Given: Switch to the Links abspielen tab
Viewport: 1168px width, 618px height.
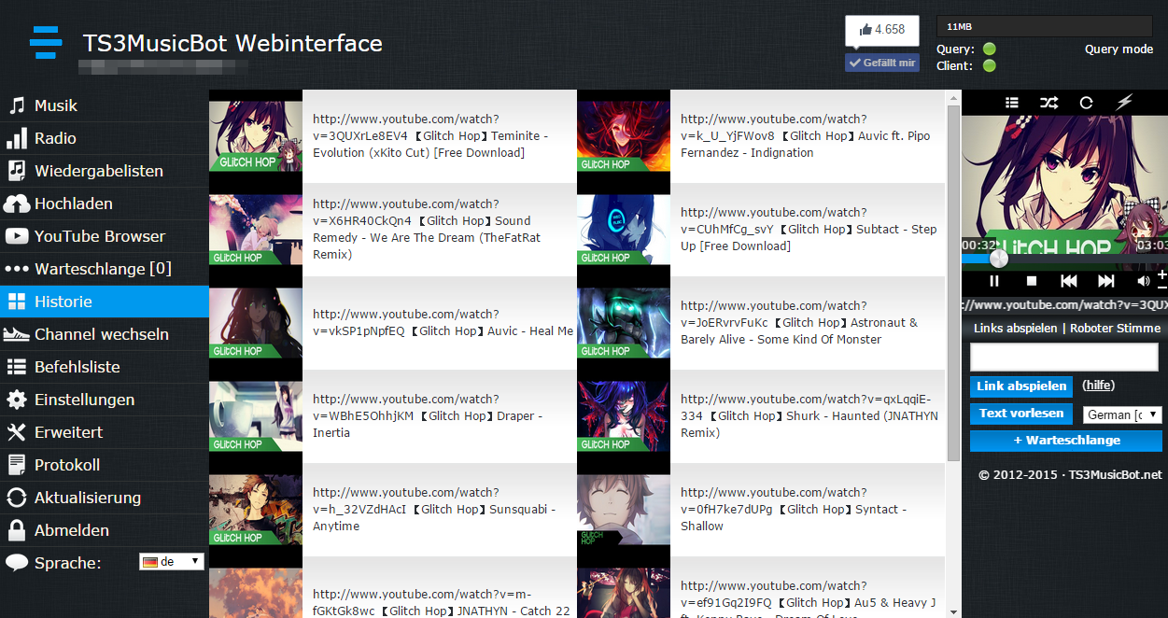Looking at the screenshot, I should click(x=1016, y=329).
